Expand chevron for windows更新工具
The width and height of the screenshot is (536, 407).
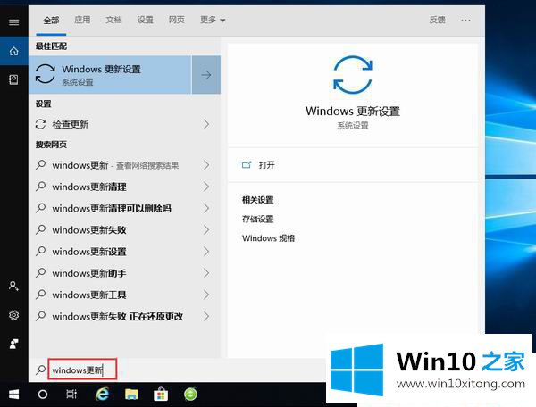206,295
